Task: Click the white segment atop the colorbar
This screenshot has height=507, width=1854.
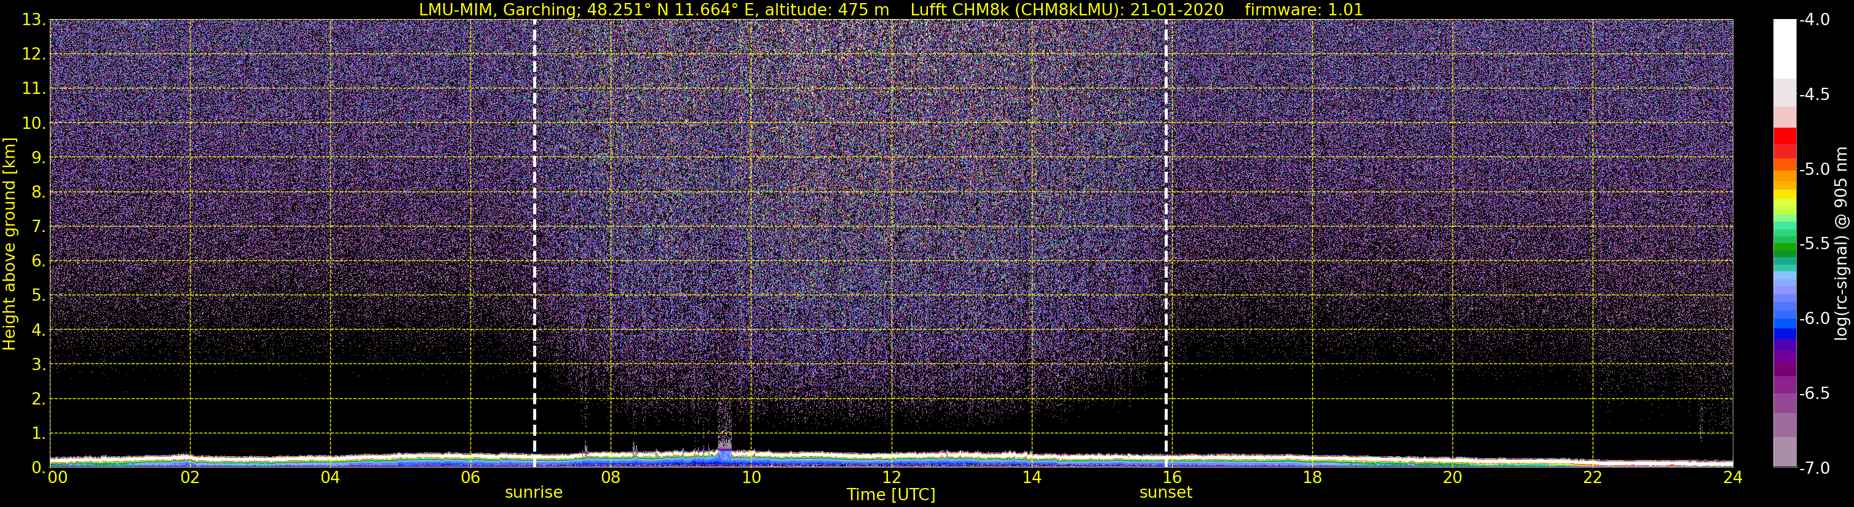Action: click(x=1785, y=49)
